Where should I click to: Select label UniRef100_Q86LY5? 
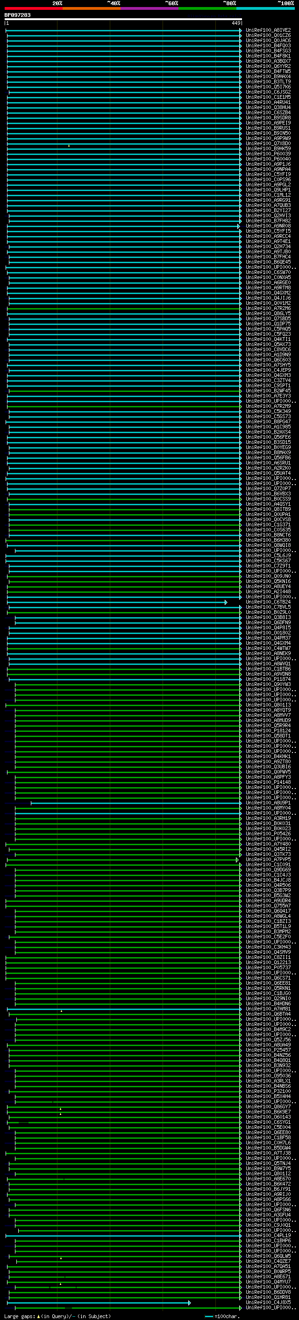[x=268, y=314]
